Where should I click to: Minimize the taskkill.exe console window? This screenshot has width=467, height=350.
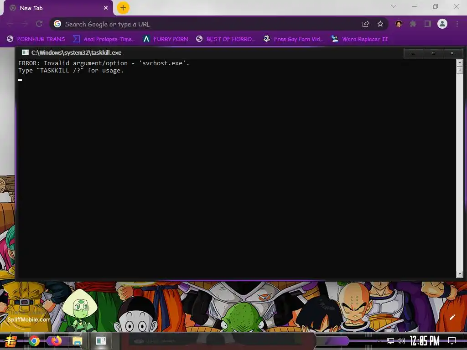tap(413, 53)
